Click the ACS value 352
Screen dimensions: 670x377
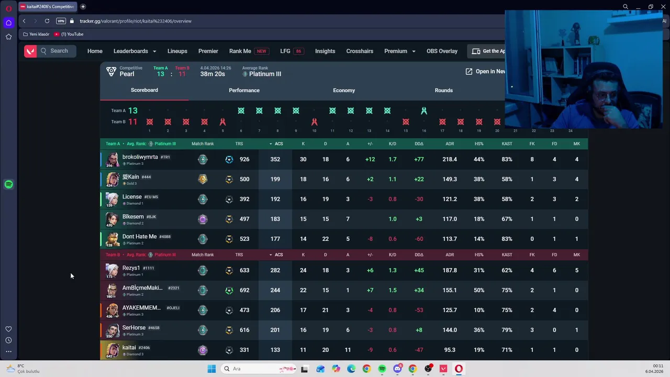coord(275,159)
